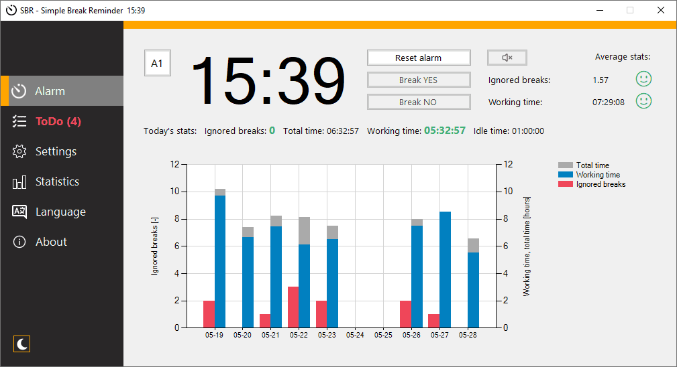The image size is (677, 367).
Task: Click today's Working time value 05:32:57
Action: coord(445,131)
